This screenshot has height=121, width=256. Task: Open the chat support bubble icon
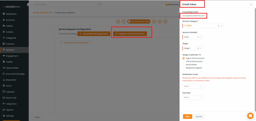250,116
